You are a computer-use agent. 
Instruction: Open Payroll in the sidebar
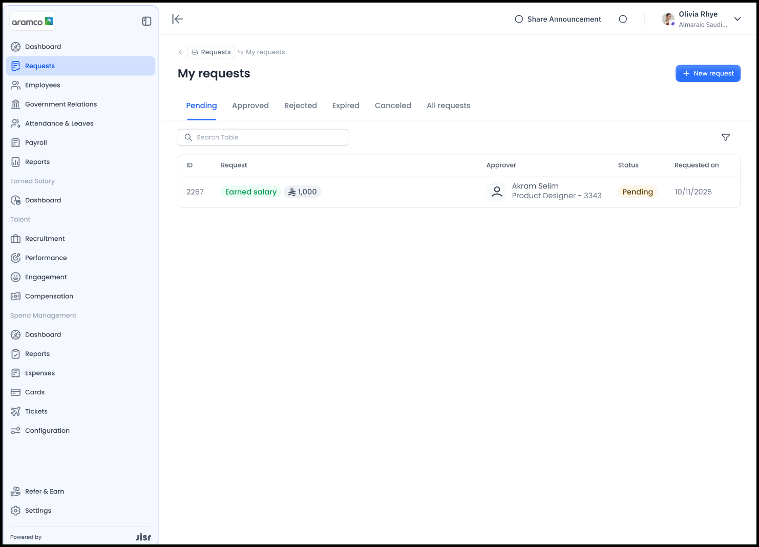[36, 143]
